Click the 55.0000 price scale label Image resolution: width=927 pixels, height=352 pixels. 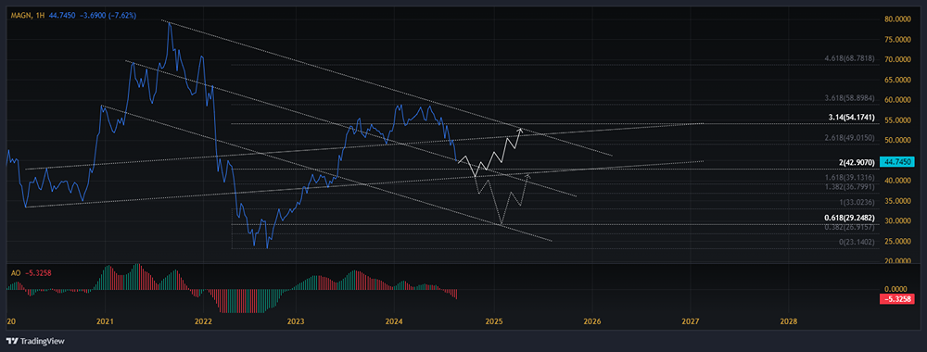(x=897, y=120)
